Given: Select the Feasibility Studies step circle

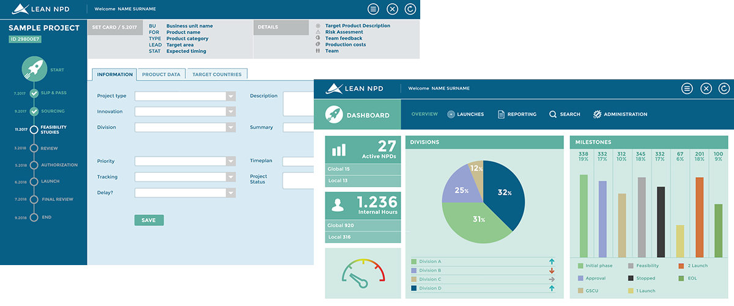Looking at the screenshot, I should tap(34, 129).
